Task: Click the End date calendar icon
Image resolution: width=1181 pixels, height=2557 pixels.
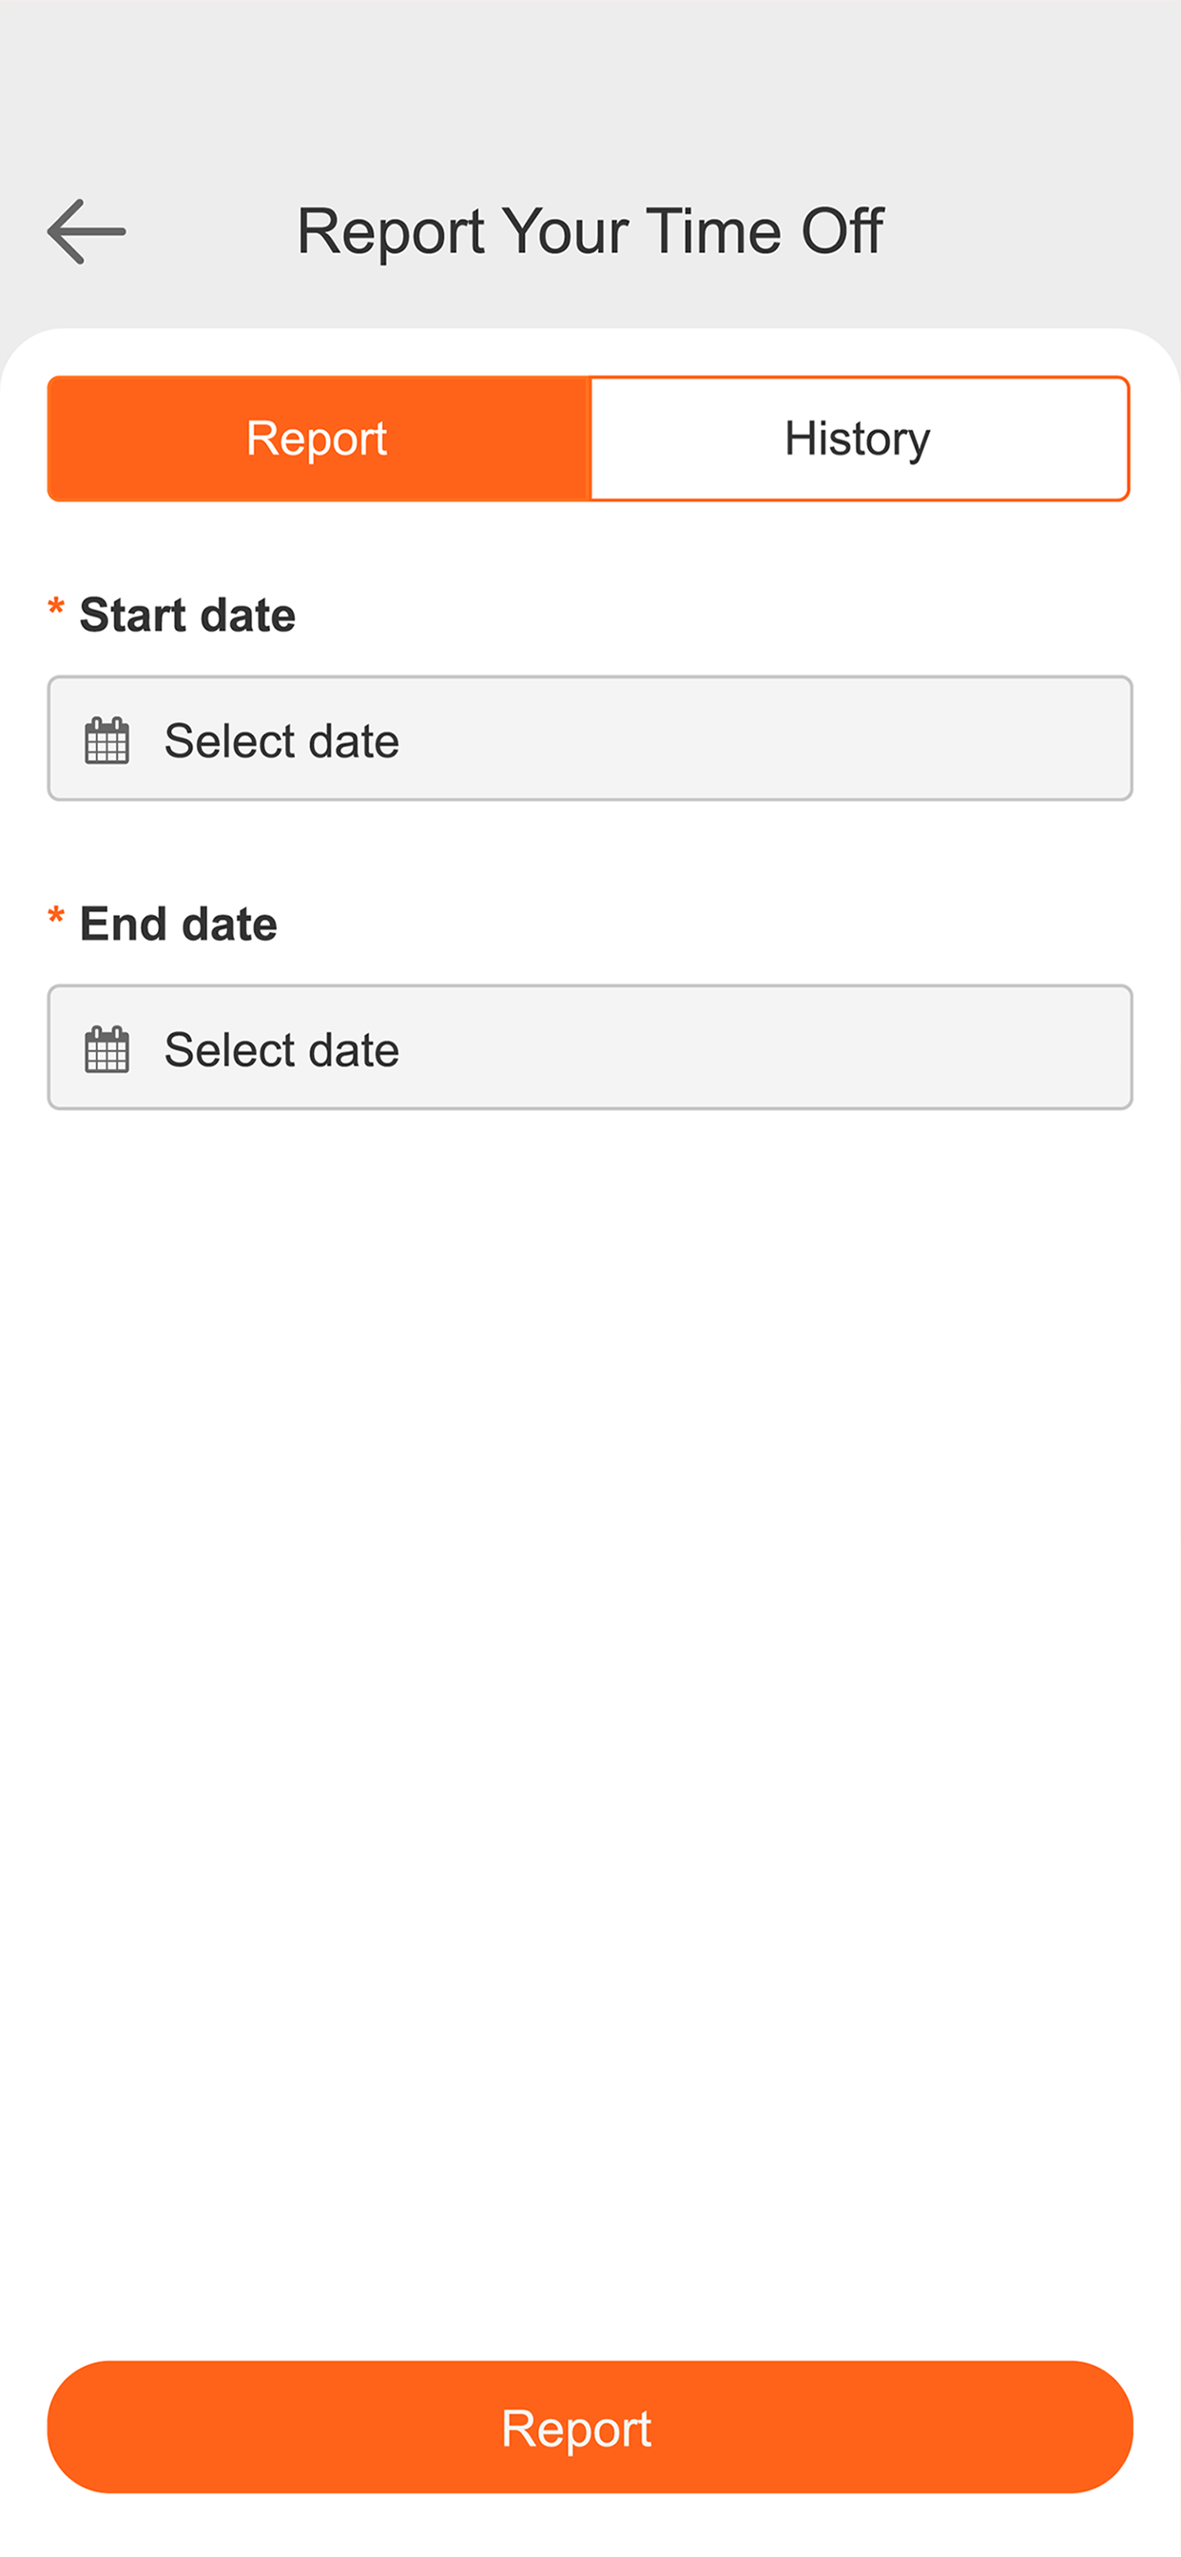Action: [x=107, y=1049]
